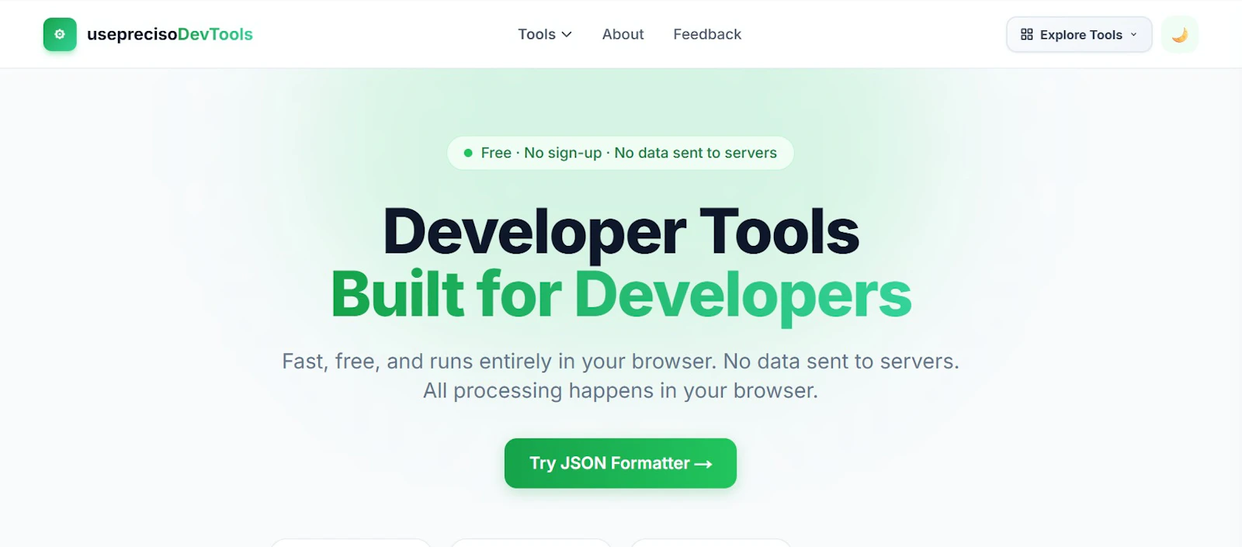Image resolution: width=1242 pixels, height=547 pixels.
Task: Click the grid icon in Explore Tools
Action: [1027, 34]
